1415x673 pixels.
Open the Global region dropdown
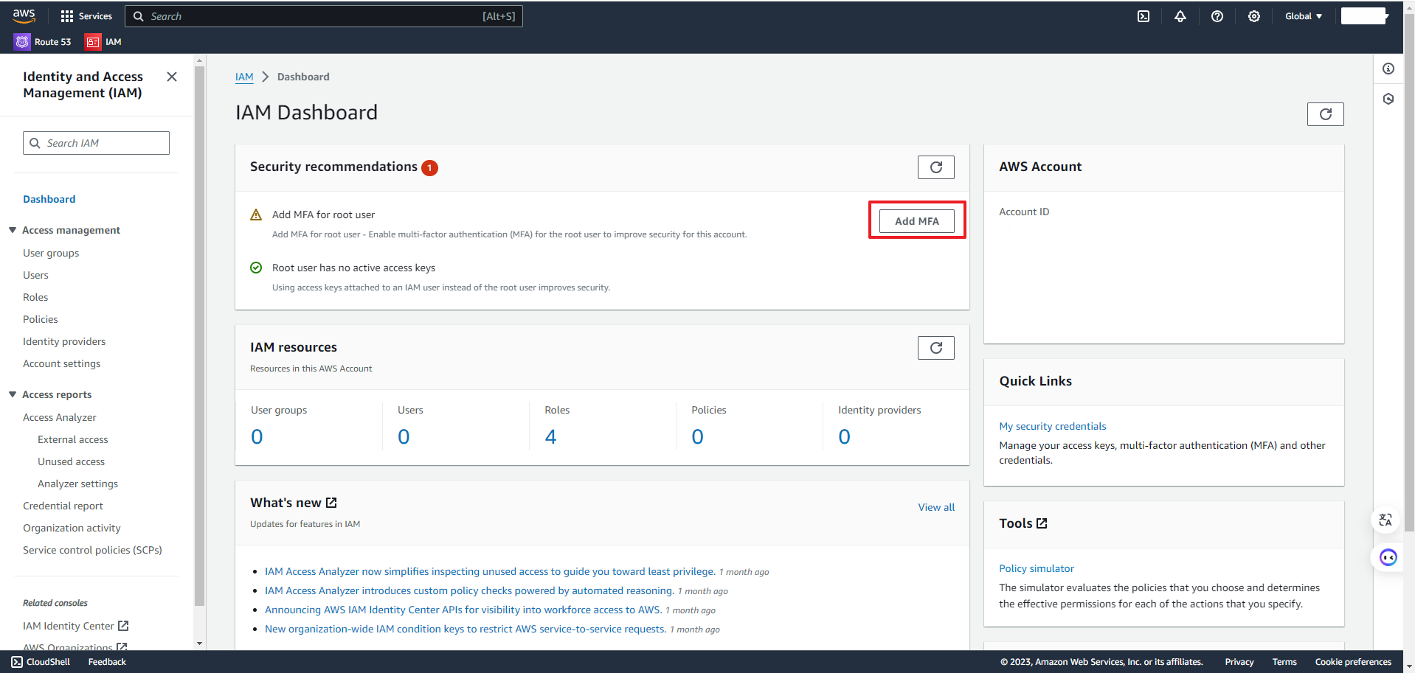tap(1303, 16)
